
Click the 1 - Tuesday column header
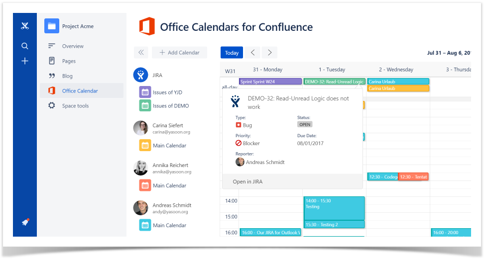[332, 70]
